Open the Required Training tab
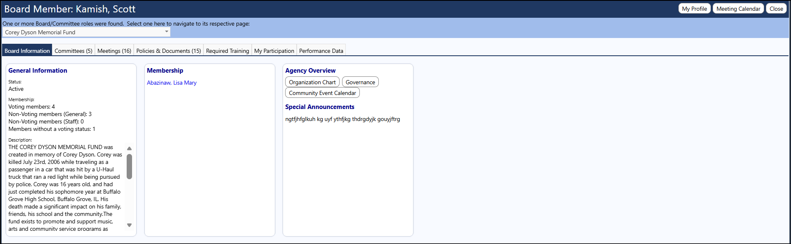Image resolution: width=791 pixels, height=244 pixels. pos(227,51)
